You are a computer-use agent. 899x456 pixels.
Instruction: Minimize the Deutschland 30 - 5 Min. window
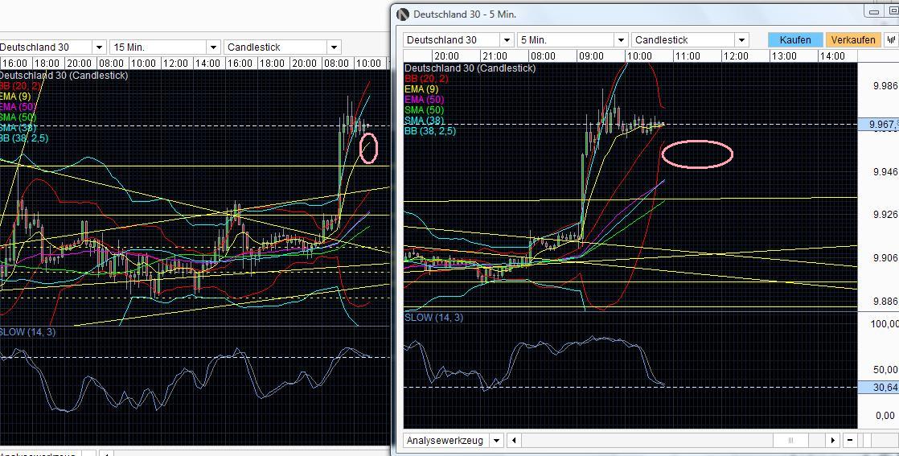[874, 11]
